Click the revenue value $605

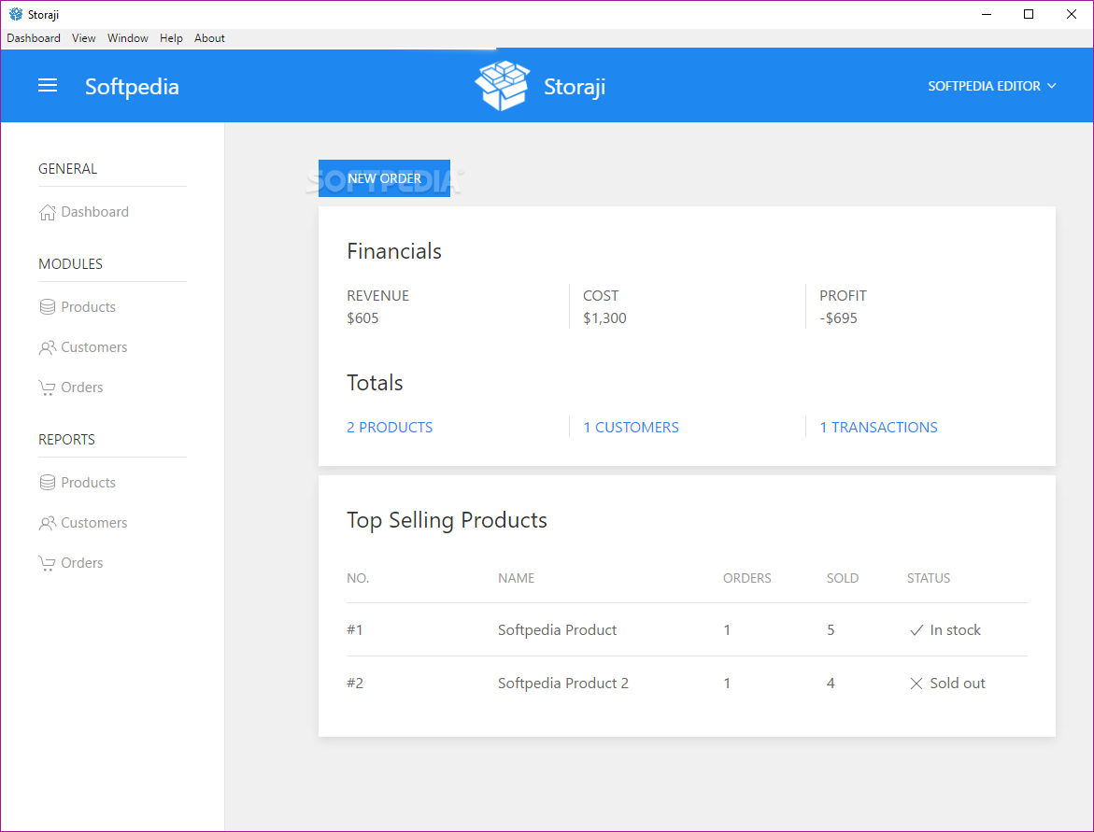pos(362,318)
